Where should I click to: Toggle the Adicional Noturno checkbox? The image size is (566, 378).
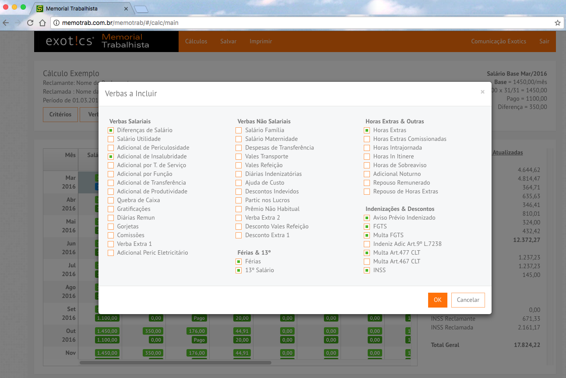[367, 174]
